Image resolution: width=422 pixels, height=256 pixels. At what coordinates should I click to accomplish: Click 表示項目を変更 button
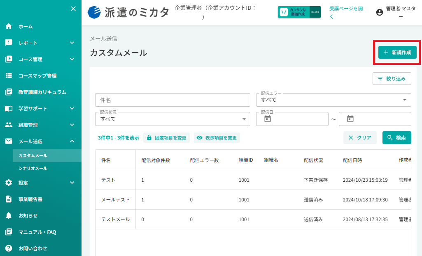point(217,138)
